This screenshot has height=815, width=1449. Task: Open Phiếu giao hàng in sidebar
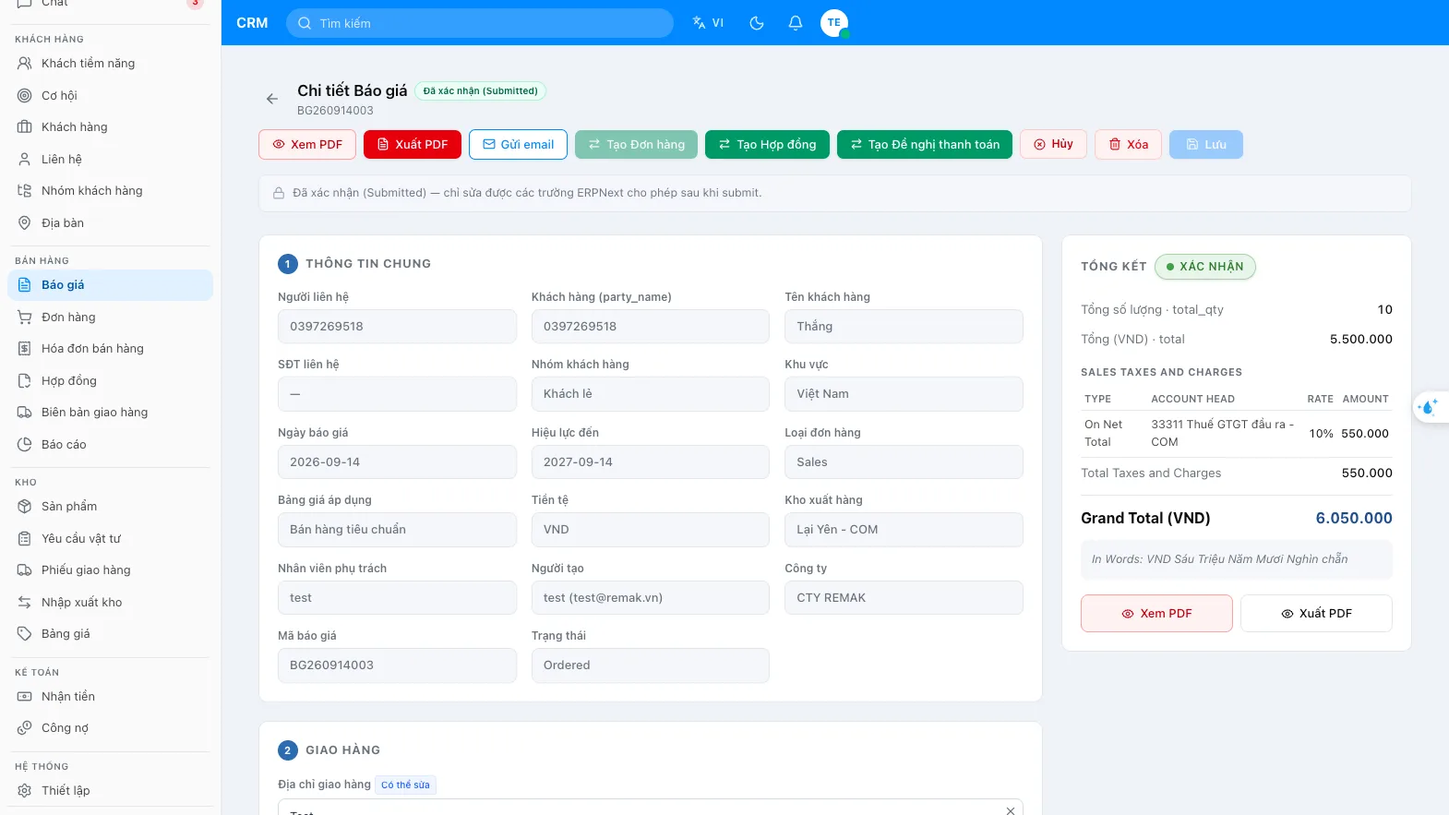[x=110, y=570]
